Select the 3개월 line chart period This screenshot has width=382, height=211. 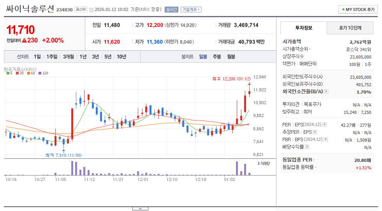(x=69, y=57)
